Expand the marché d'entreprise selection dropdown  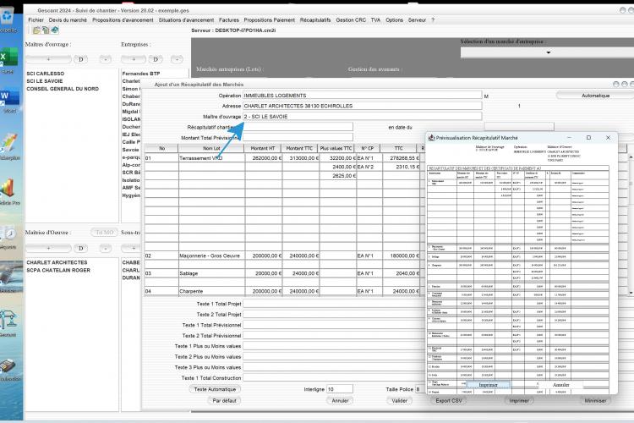[x=548, y=52]
